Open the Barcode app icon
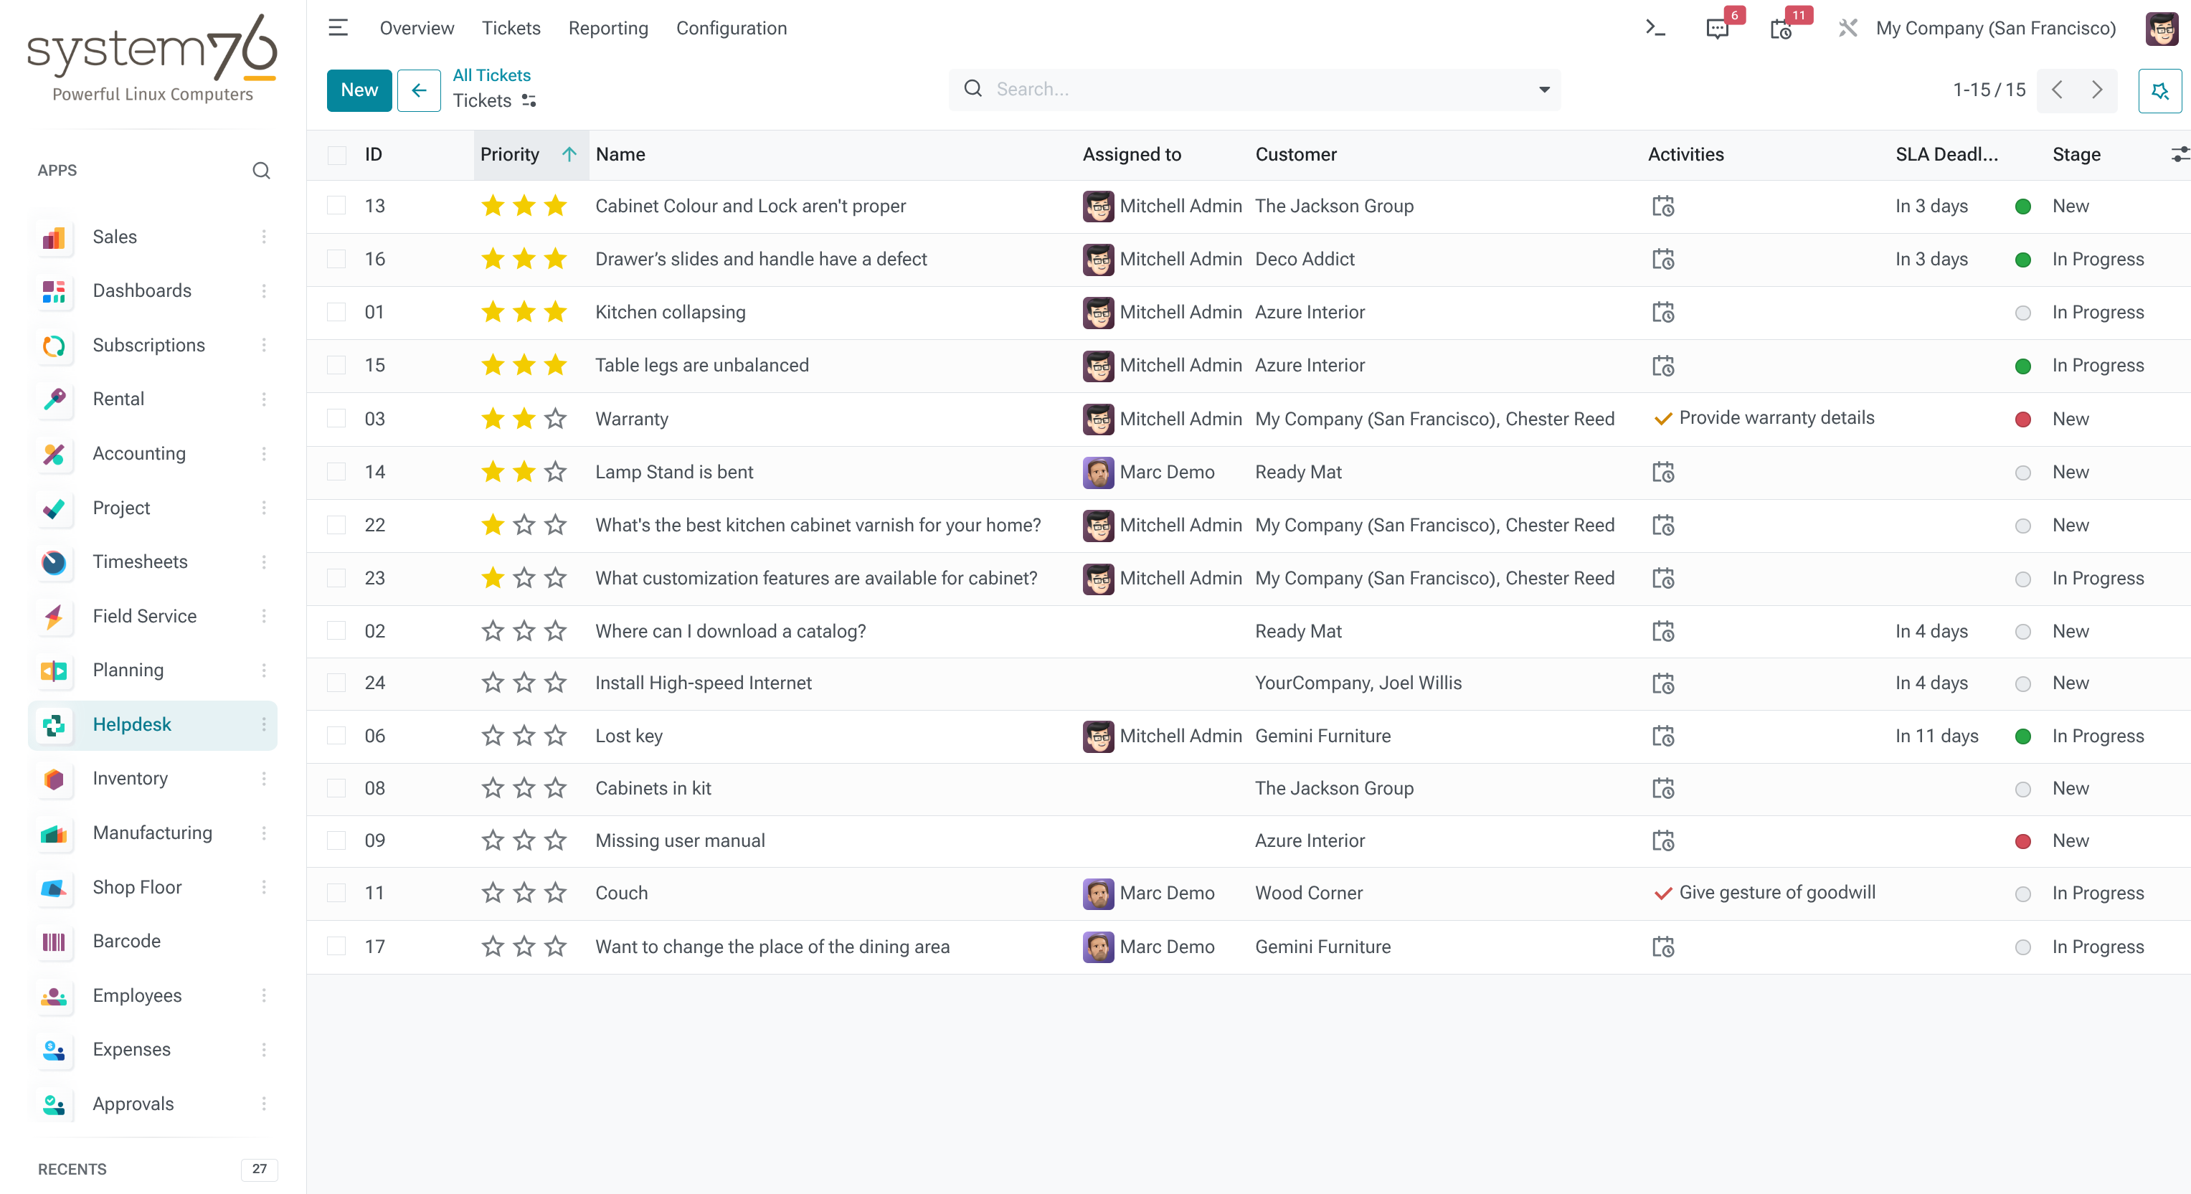2191x1194 pixels. point(54,942)
